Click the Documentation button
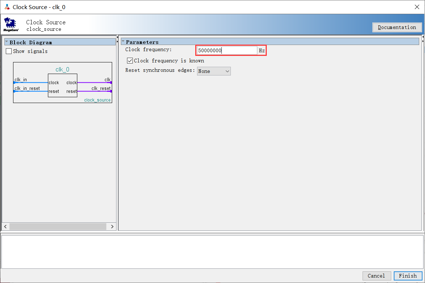The width and height of the screenshot is (425, 283). [x=397, y=27]
